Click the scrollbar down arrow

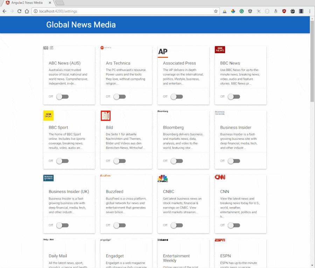click(312, 266)
